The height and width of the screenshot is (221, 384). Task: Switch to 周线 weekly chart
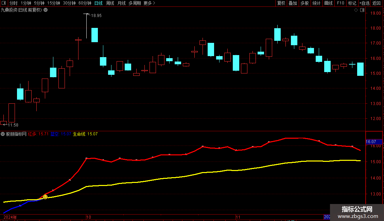click(x=110, y=3)
